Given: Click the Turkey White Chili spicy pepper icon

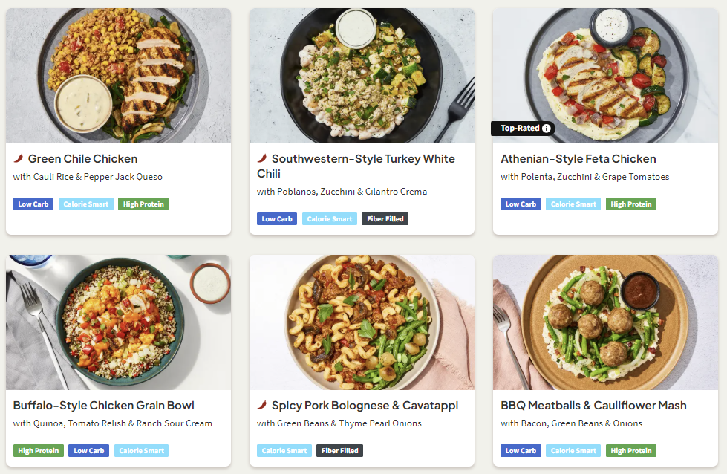Looking at the screenshot, I should (262, 158).
